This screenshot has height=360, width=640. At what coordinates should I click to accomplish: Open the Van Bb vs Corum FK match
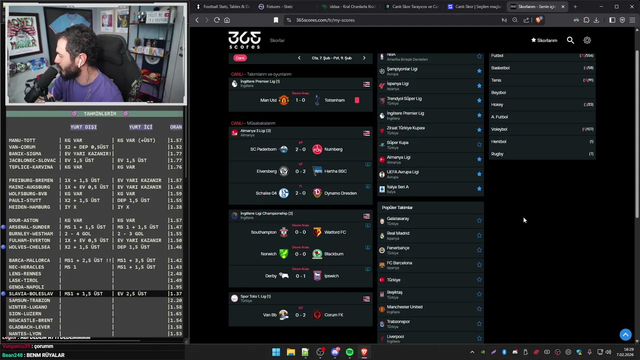(300, 315)
